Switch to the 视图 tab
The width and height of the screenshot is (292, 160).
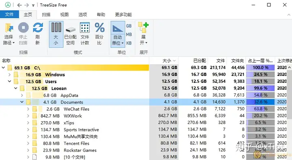pos(64,15)
